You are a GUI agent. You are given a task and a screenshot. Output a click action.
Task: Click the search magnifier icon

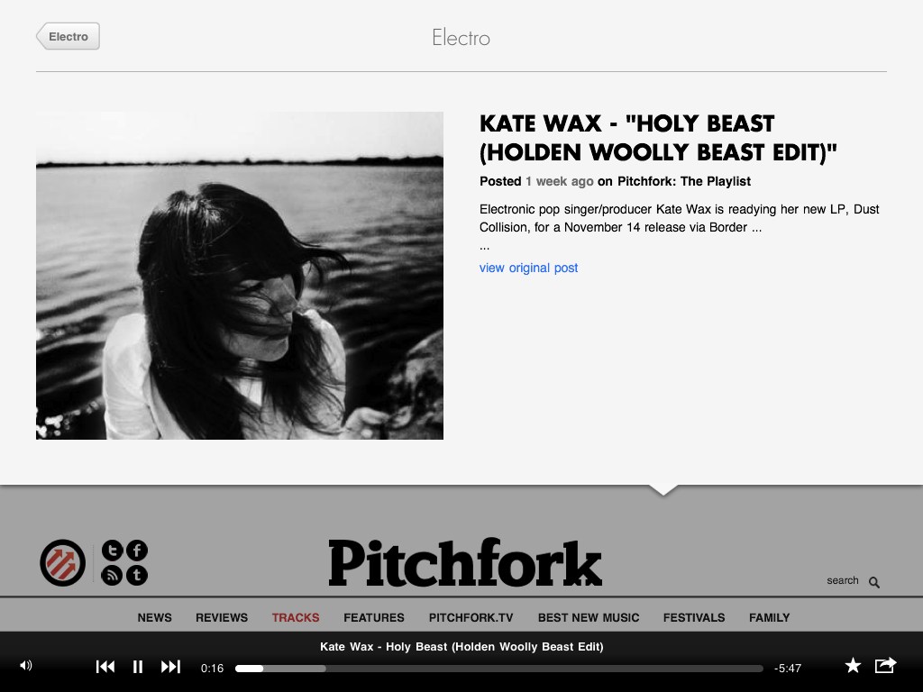coord(874,582)
